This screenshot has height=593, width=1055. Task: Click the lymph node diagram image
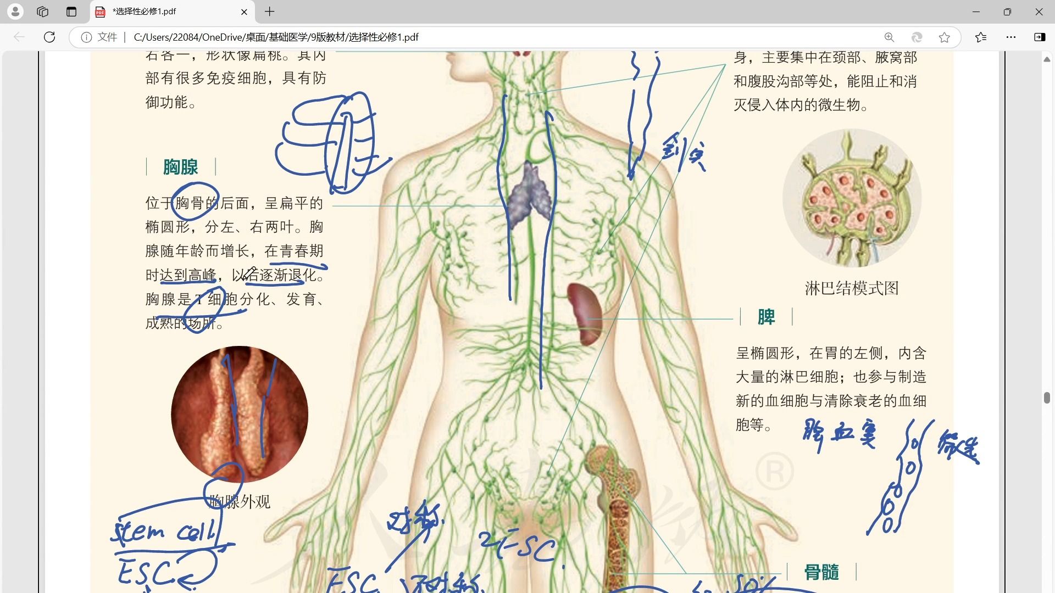852,199
